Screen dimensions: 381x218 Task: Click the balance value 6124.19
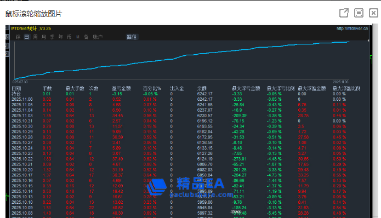point(204,159)
